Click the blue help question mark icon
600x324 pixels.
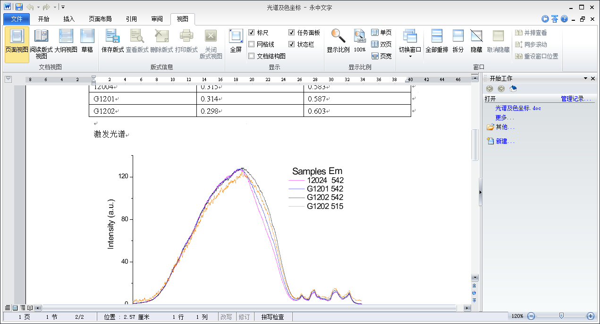[564, 19]
